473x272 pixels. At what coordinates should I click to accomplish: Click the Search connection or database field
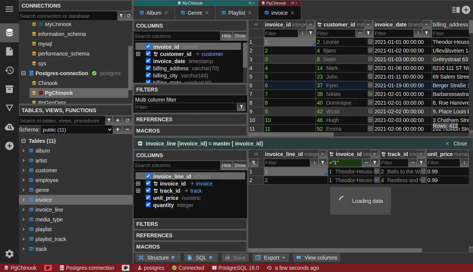(68, 16)
